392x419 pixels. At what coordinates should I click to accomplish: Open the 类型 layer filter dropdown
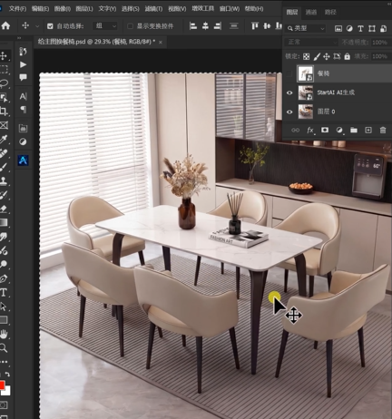point(306,28)
